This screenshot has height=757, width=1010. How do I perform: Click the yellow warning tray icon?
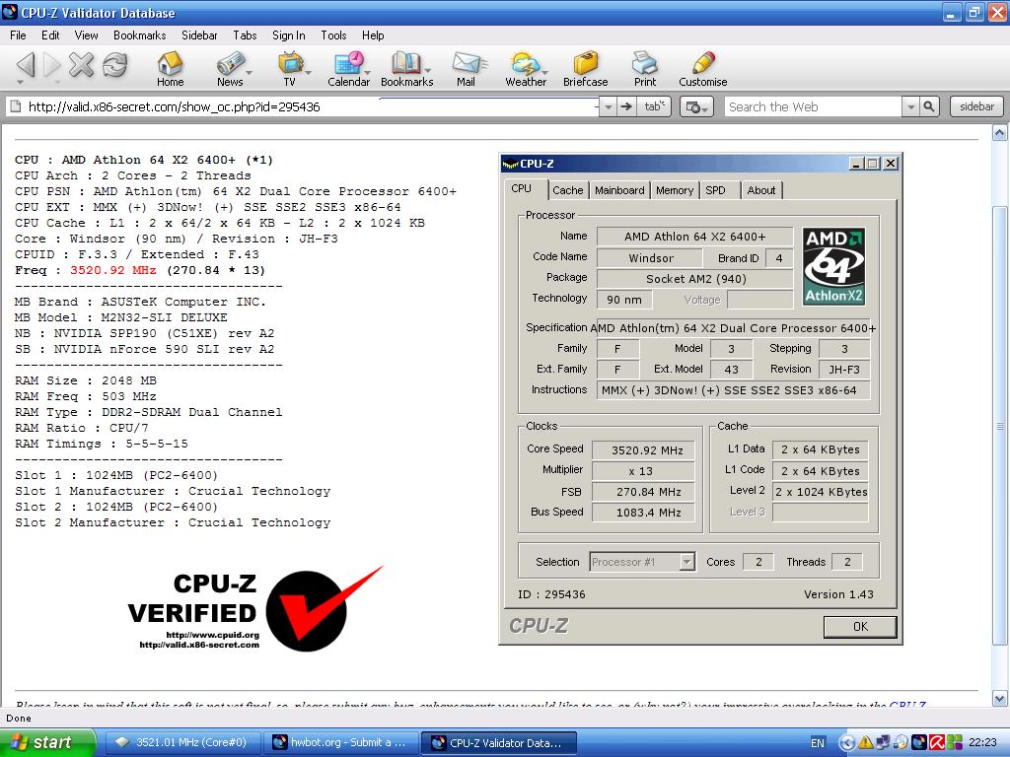(x=865, y=743)
